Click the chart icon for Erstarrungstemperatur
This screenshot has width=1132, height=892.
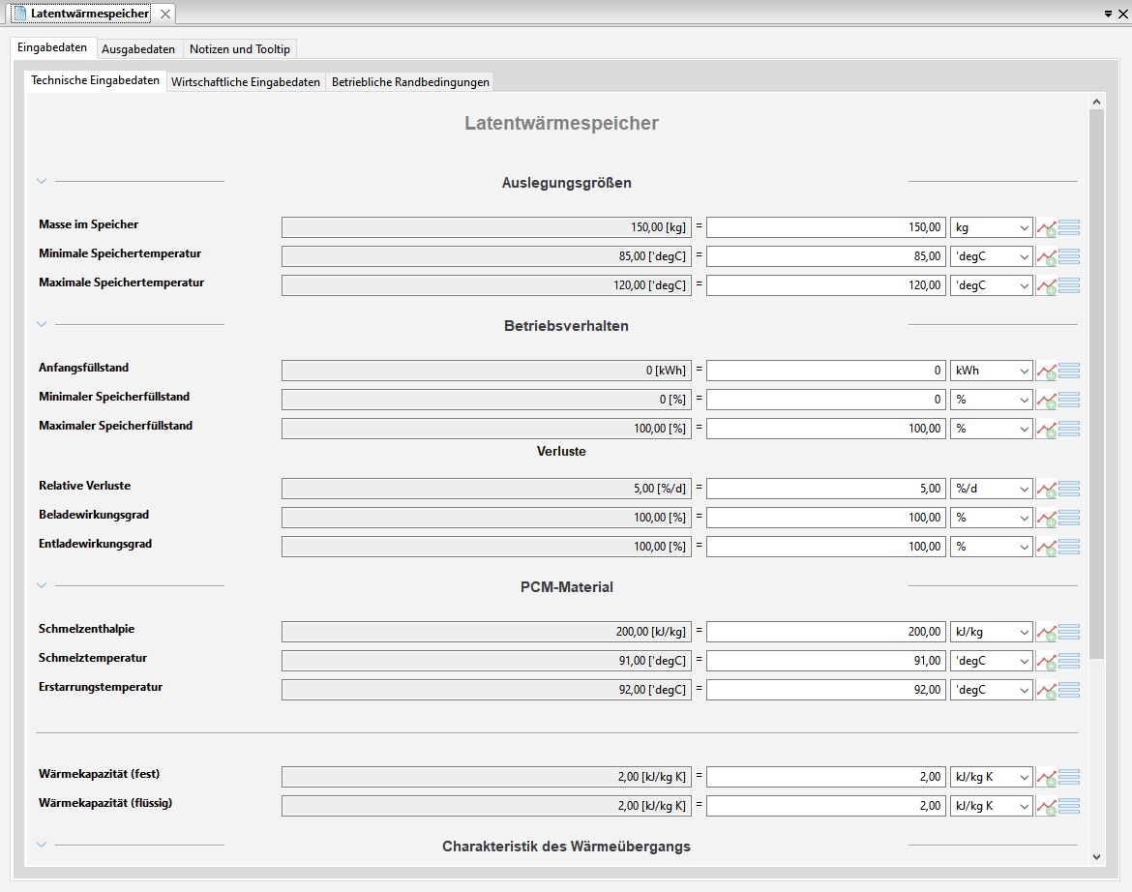point(1046,691)
